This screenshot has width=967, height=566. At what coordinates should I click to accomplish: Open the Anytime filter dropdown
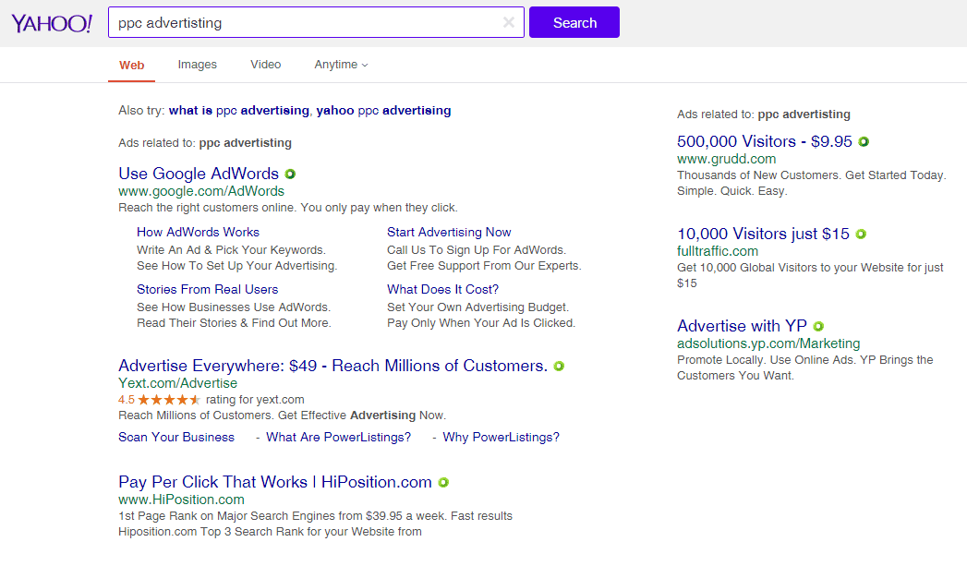341,65
